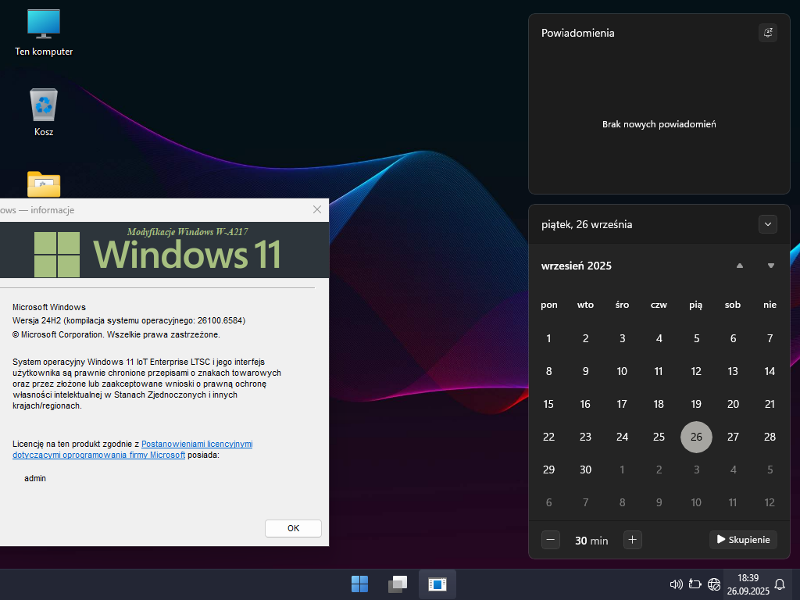
Task: Open network status globe icon
Action: [x=714, y=584]
